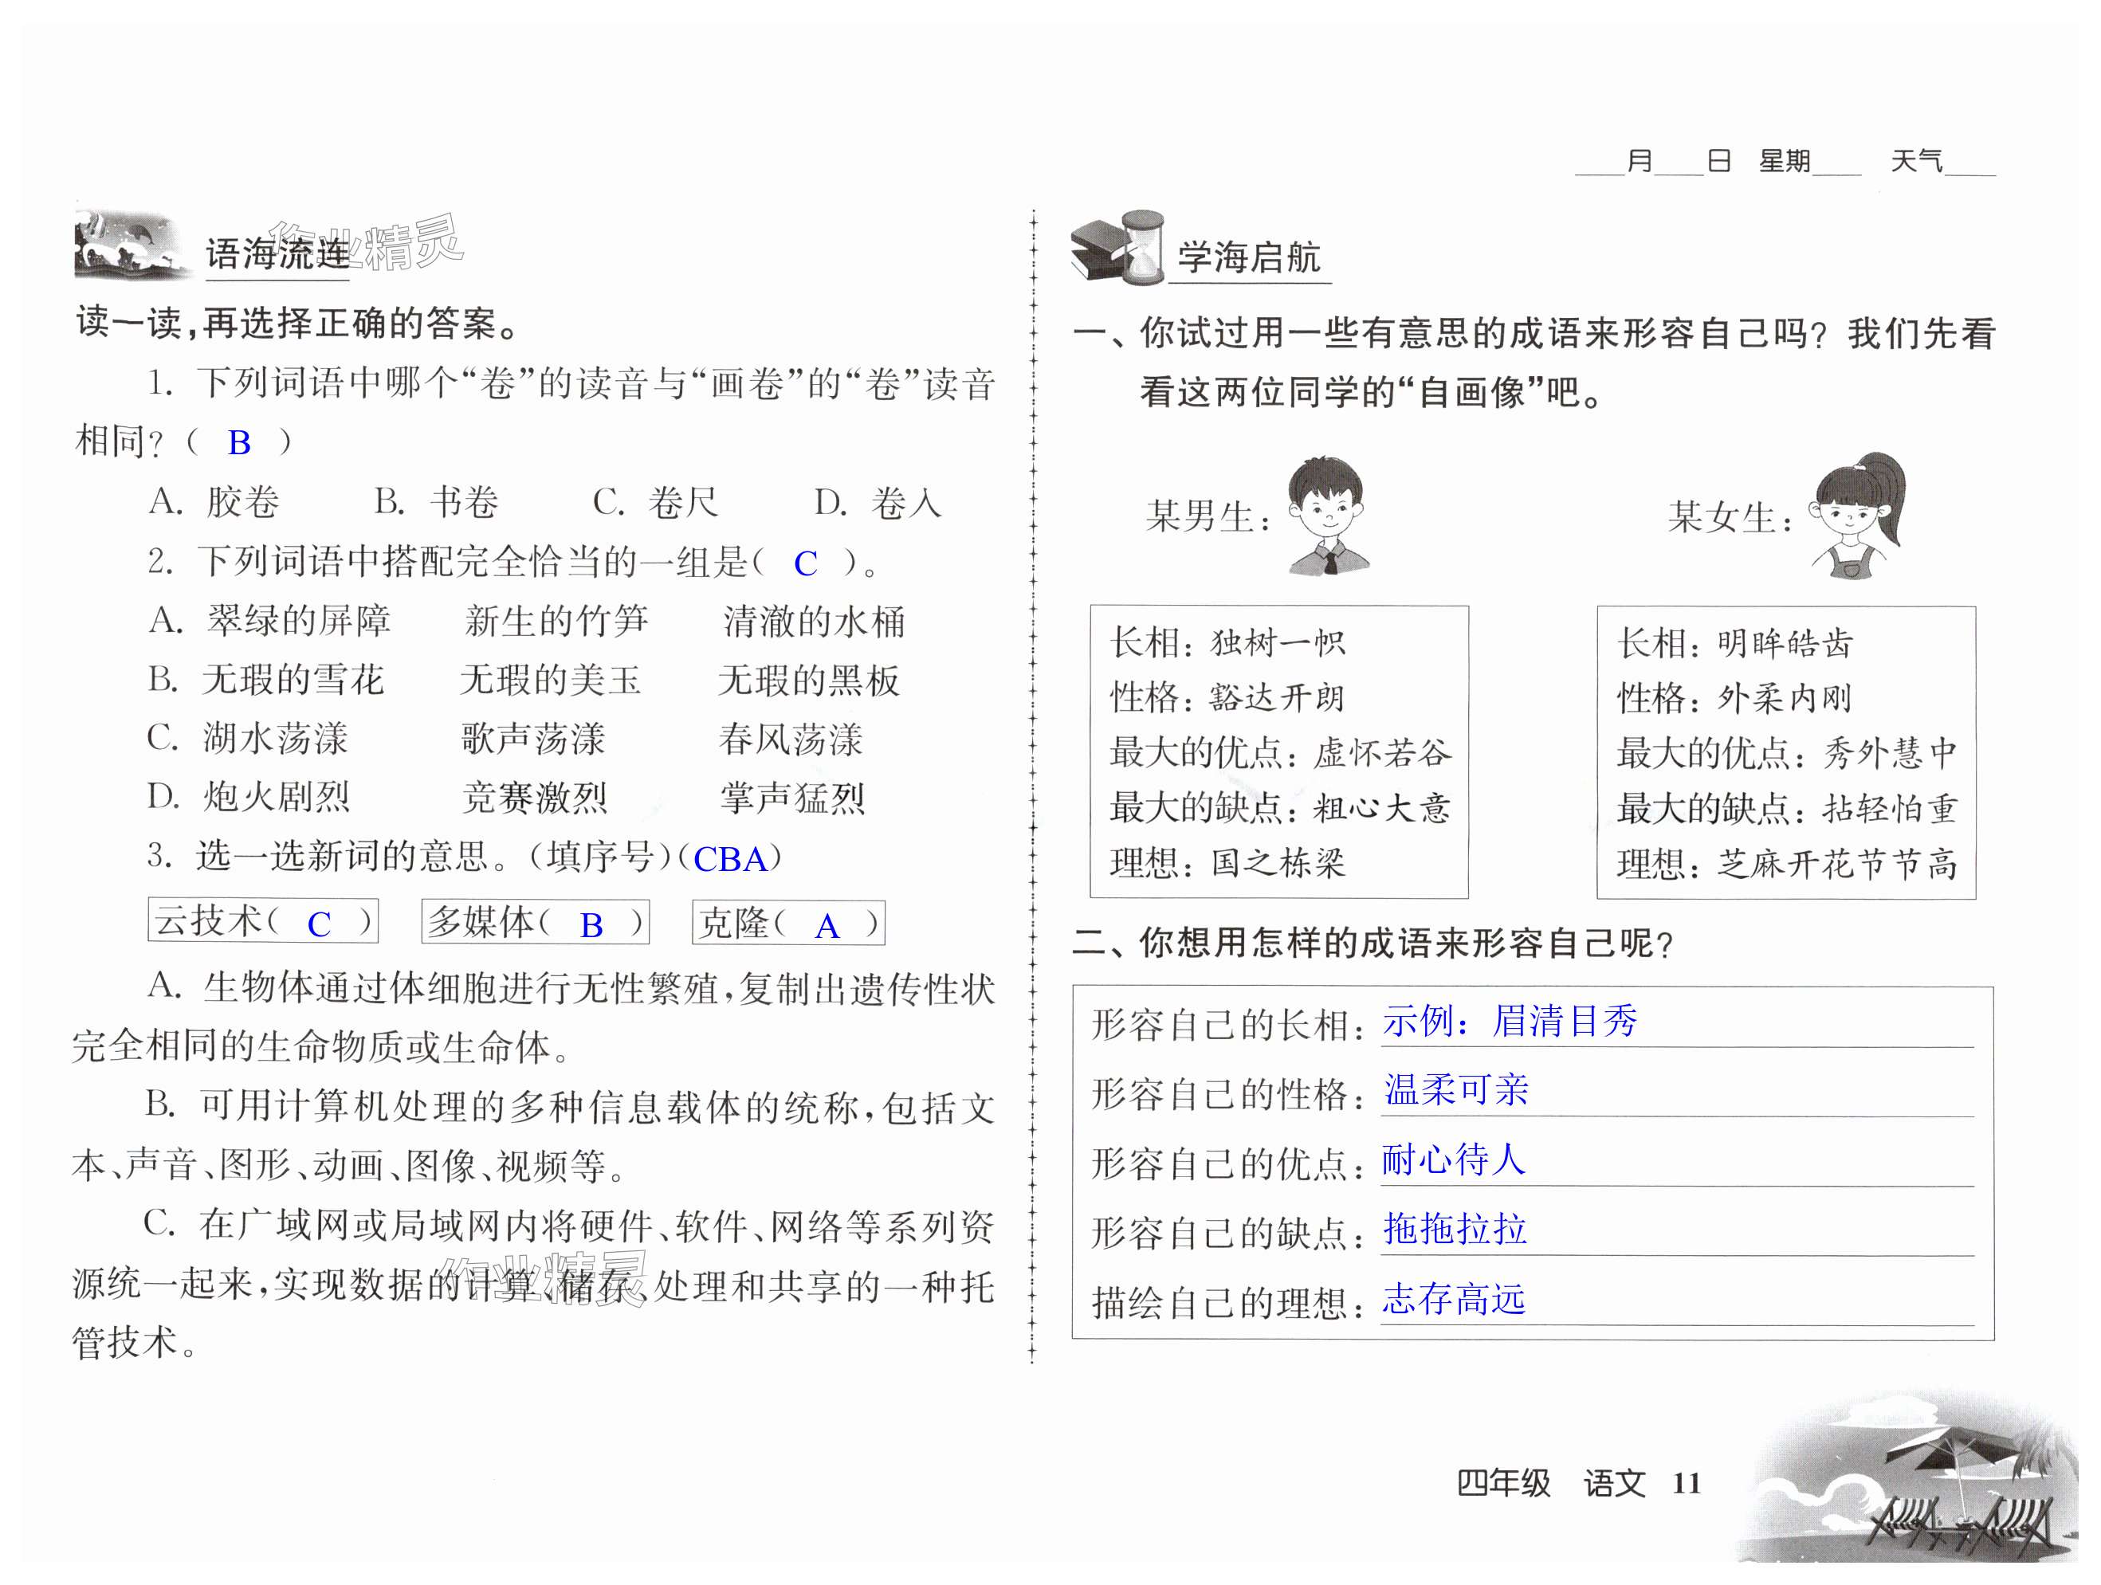
Task: Click the blue answer 志存高远
Action: (1453, 1299)
